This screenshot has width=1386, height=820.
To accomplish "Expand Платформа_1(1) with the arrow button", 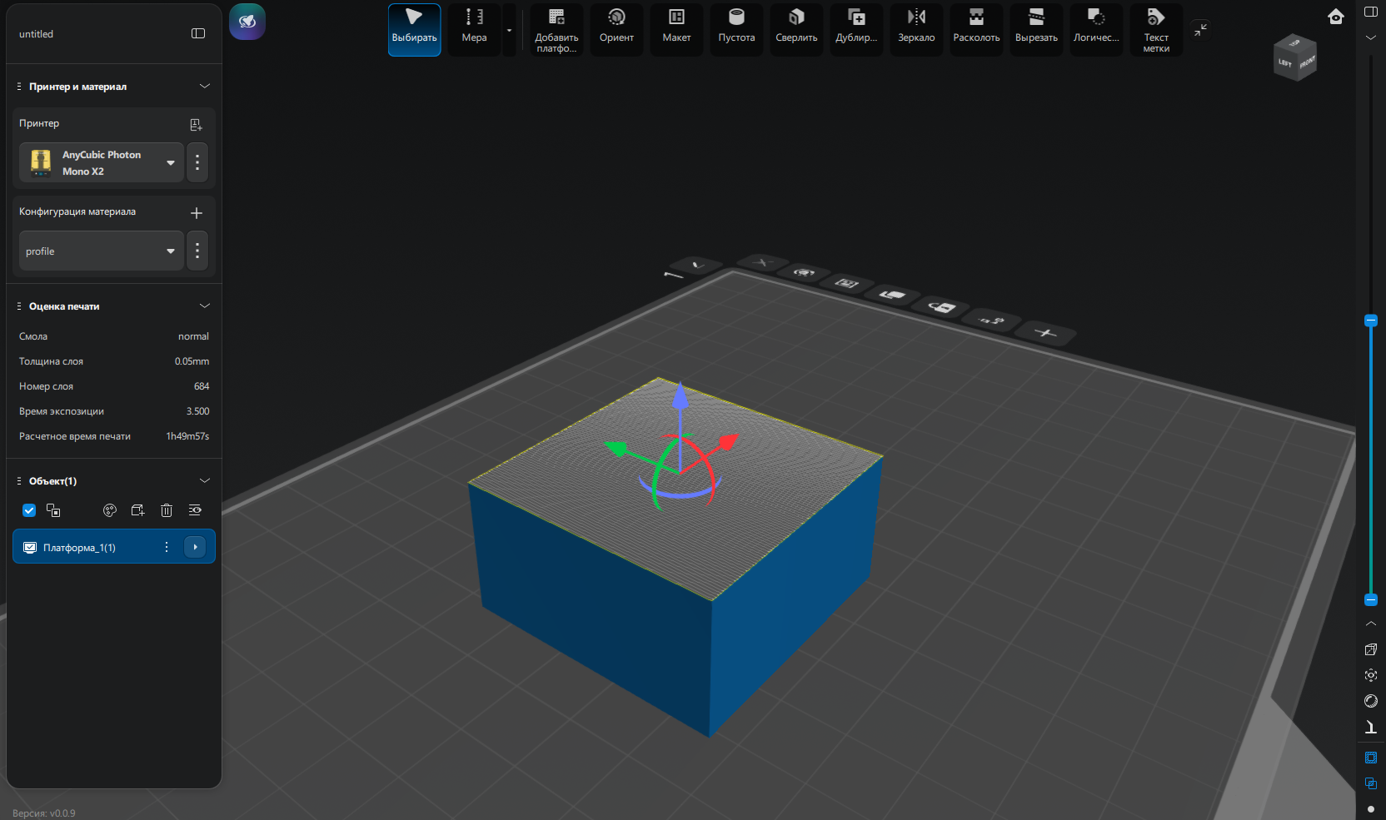I will [195, 547].
